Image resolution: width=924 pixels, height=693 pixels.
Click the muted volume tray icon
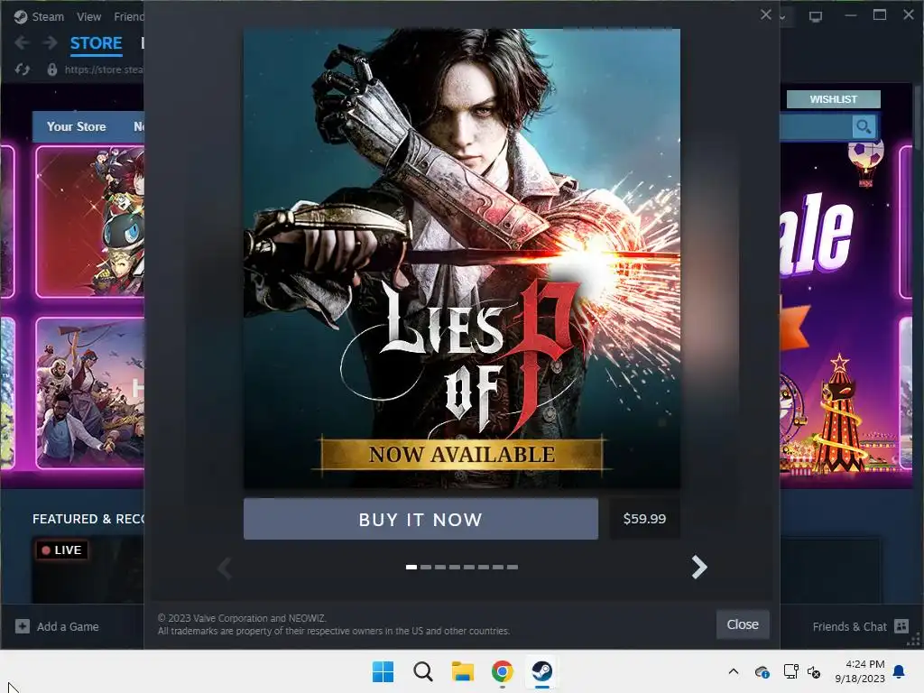click(x=815, y=671)
